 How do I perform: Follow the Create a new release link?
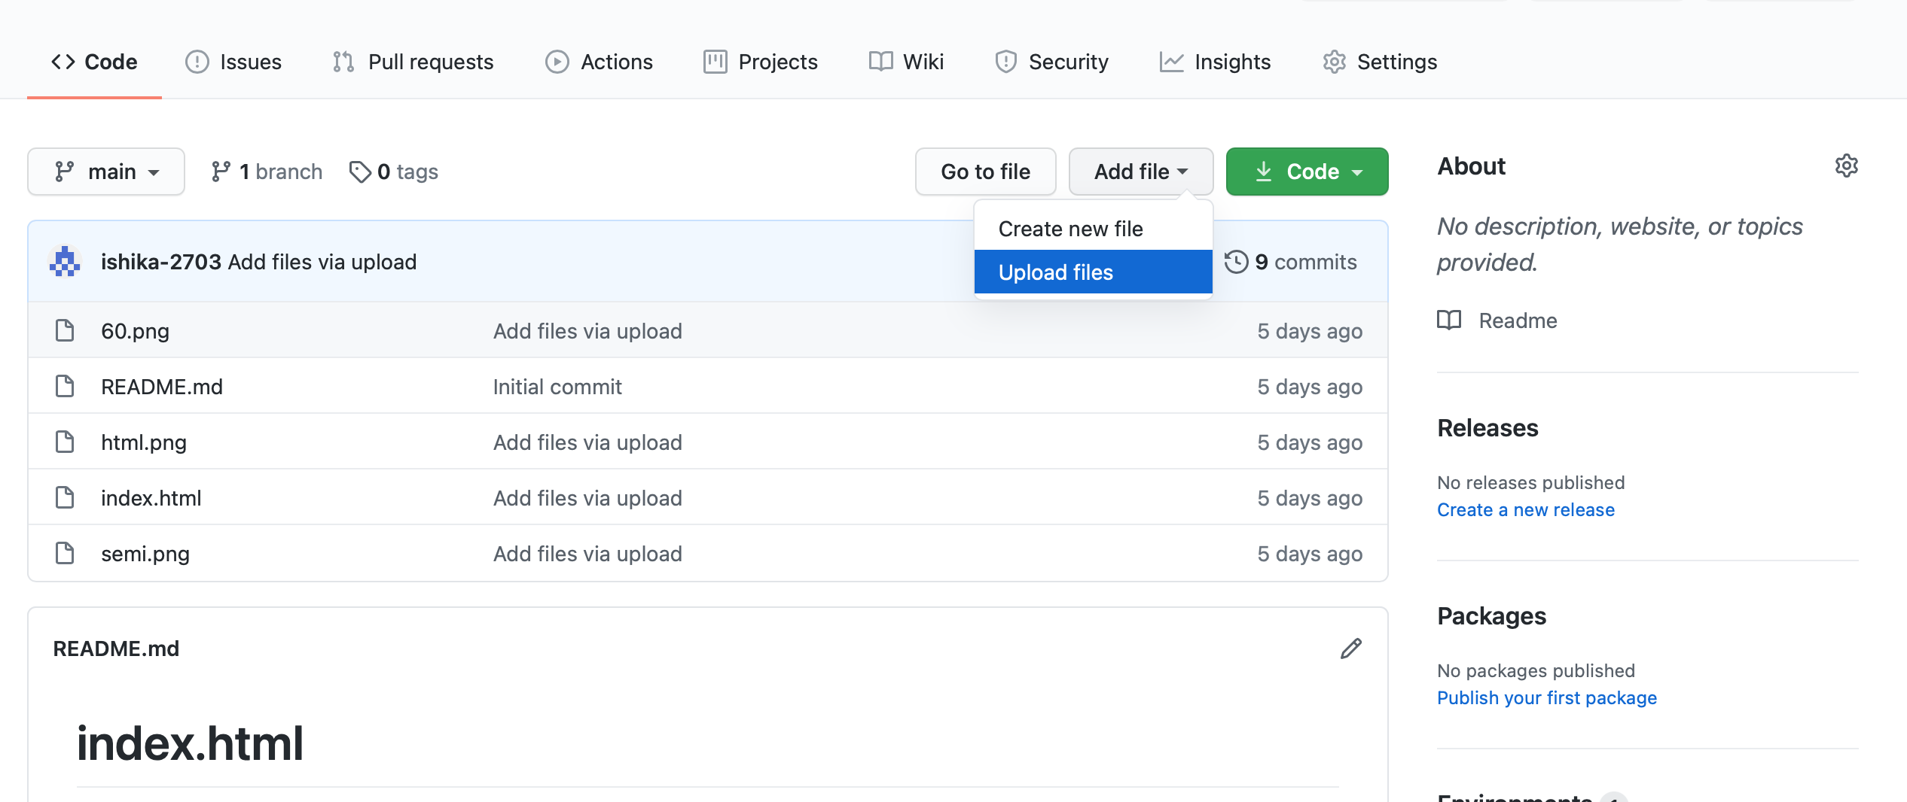point(1525,510)
